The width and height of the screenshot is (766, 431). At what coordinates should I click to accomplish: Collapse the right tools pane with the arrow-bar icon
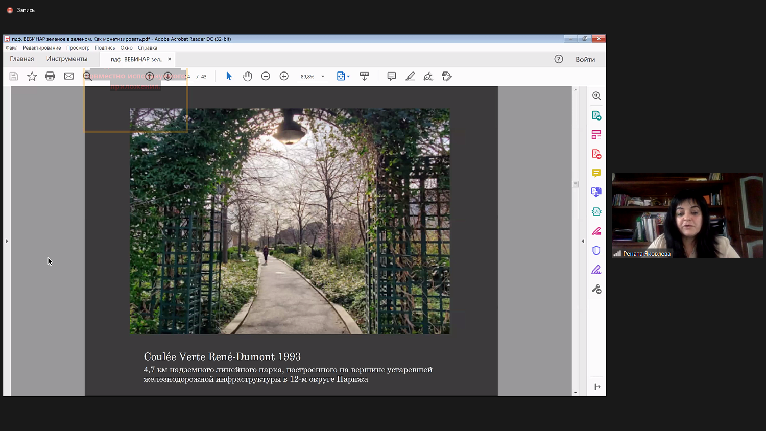(597, 387)
